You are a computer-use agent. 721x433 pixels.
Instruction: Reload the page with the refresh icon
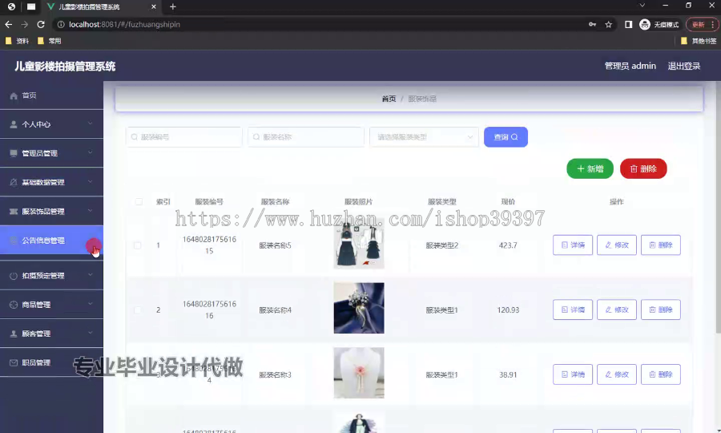click(x=41, y=24)
